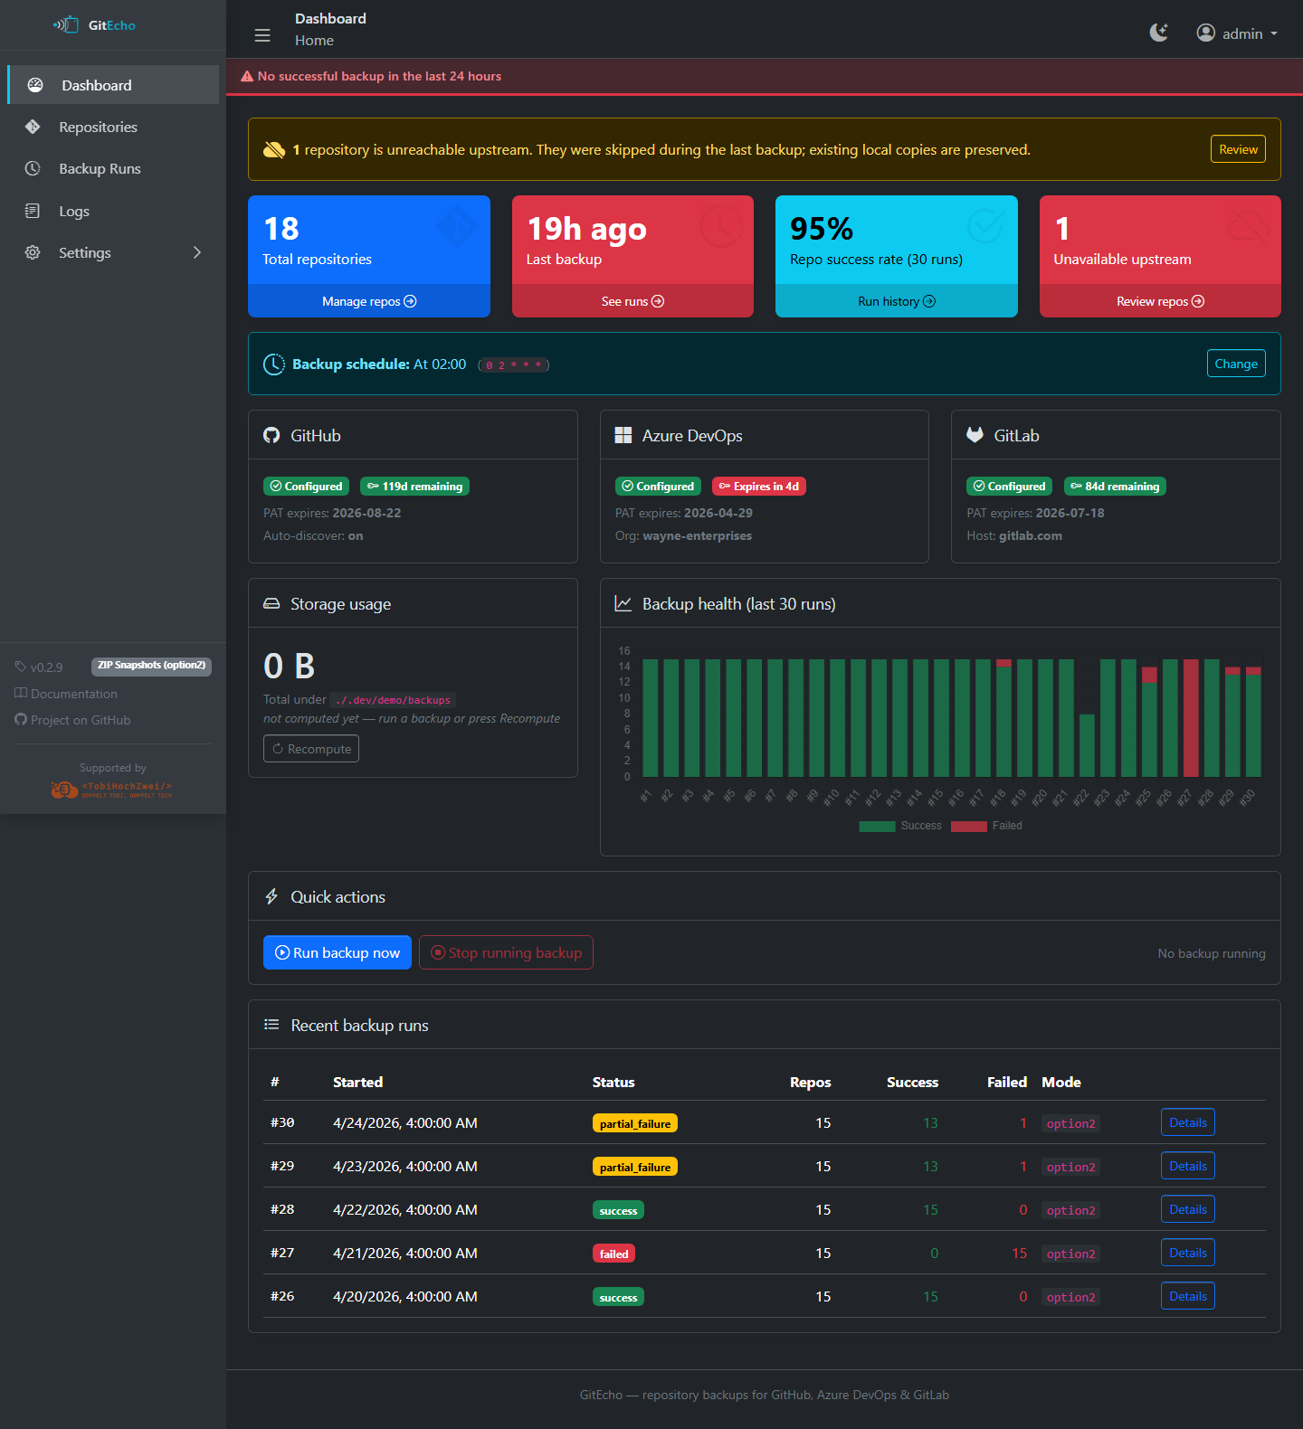Change the backup schedule
This screenshot has height=1429, width=1303.
pos(1235,364)
